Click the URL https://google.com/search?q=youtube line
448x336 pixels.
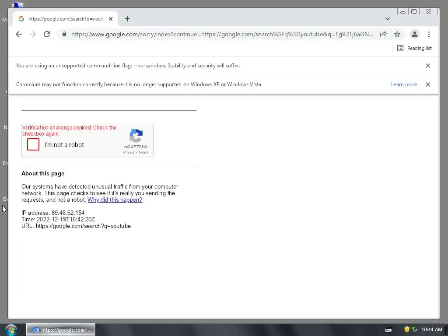point(76,226)
